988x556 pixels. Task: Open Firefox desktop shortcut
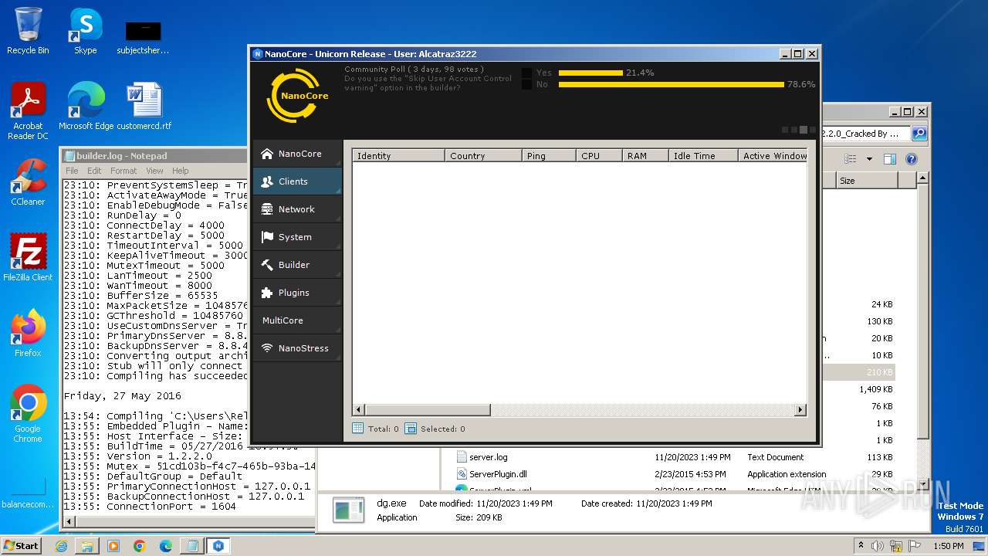click(x=28, y=334)
